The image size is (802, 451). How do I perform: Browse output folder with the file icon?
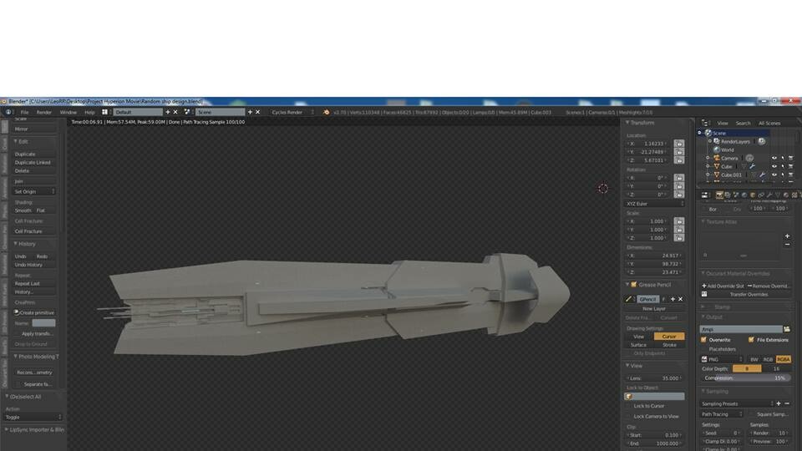(787, 329)
